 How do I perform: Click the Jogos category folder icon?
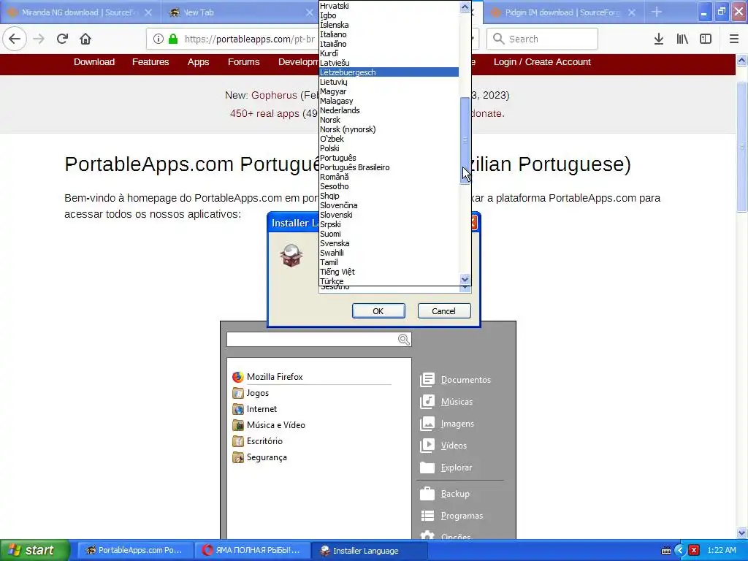click(237, 393)
